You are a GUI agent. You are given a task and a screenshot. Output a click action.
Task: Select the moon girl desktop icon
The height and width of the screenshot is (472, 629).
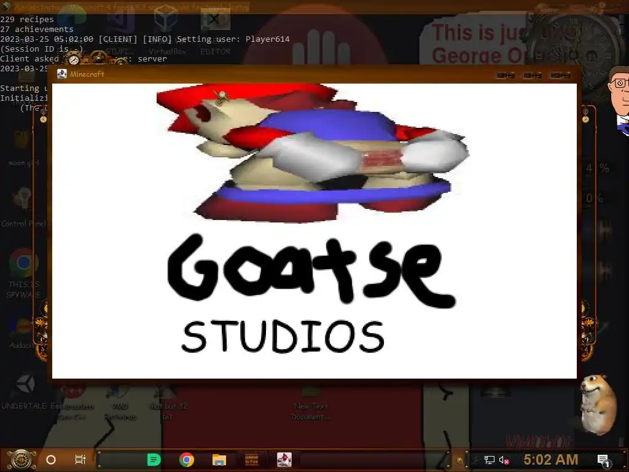[x=24, y=147]
